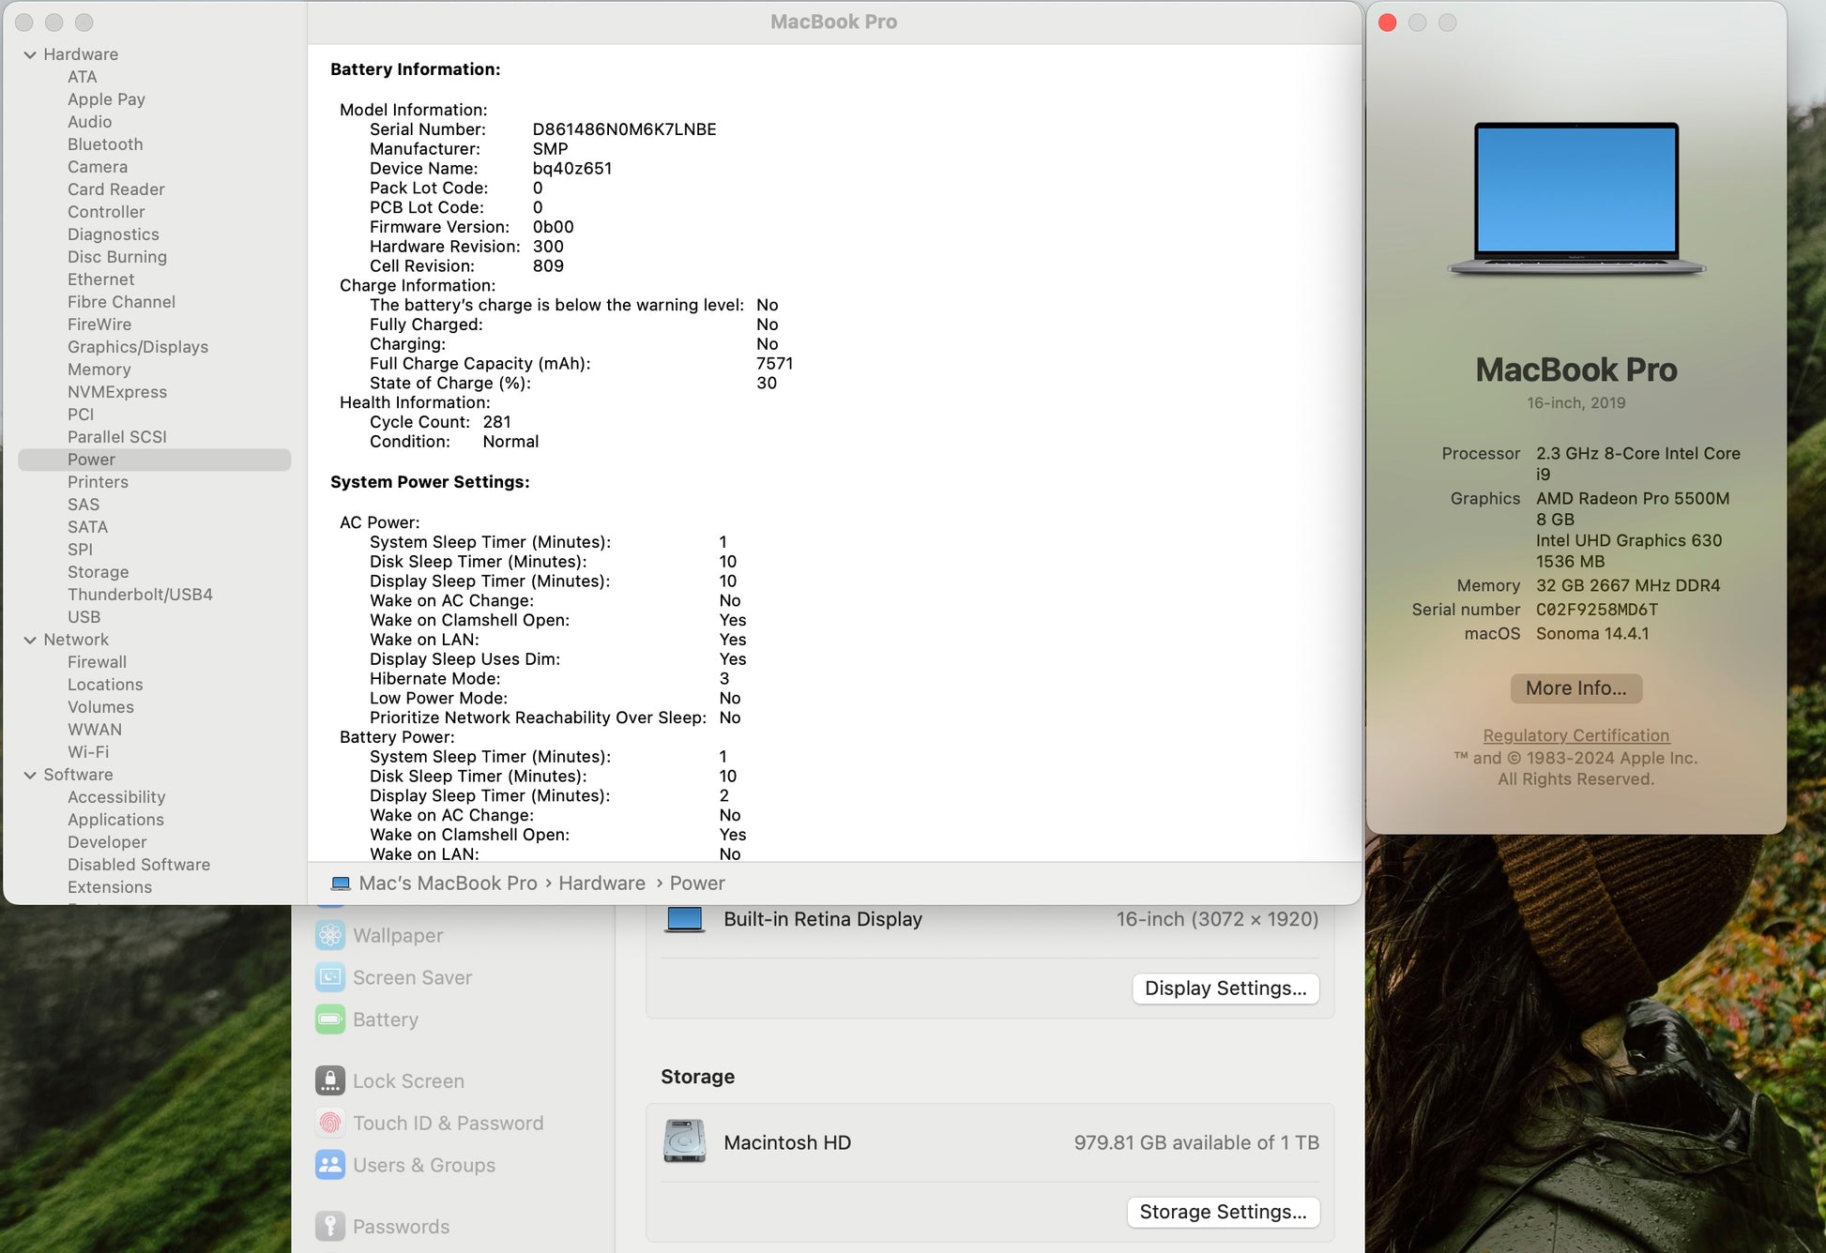Image resolution: width=1826 pixels, height=1253 pixels.
Task: Click the Wallpaper settings icon
Action: 329,935
